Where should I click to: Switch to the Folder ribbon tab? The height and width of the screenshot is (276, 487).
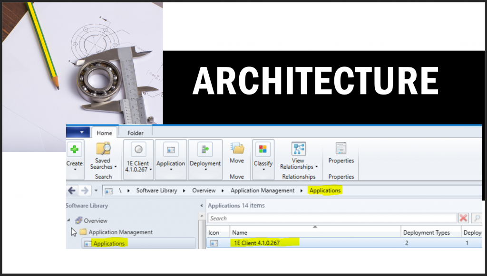[135, 133]
